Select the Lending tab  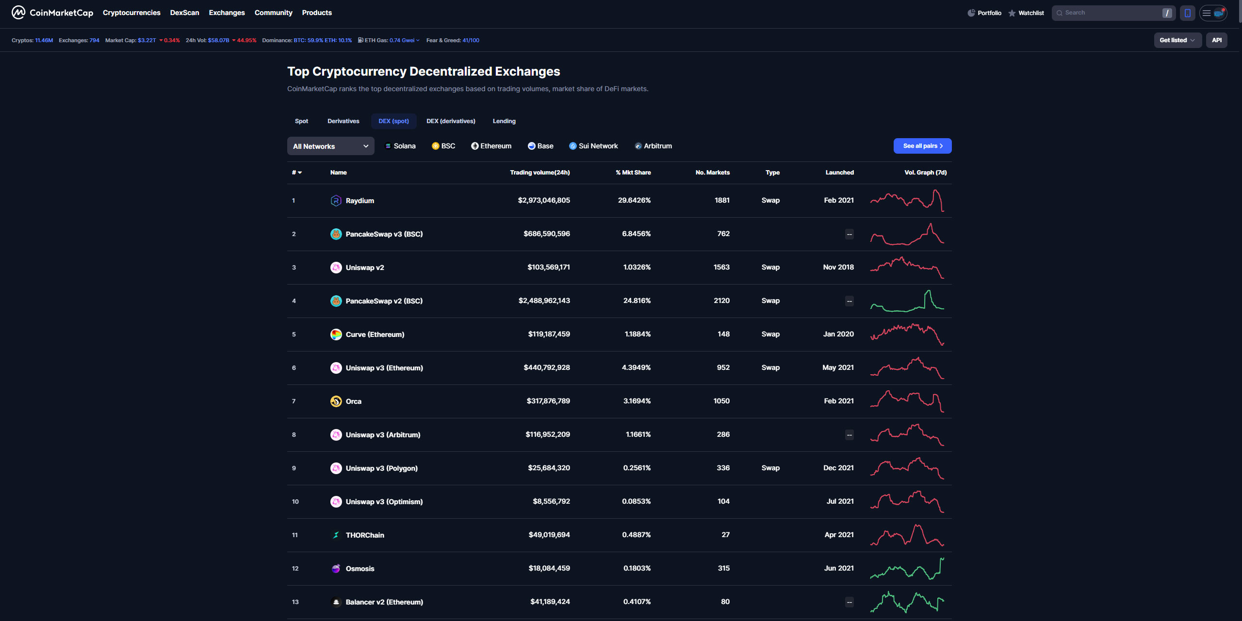504,121
